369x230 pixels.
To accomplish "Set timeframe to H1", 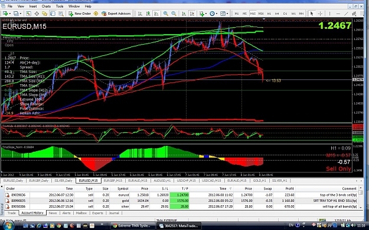I will pos(269,14).
